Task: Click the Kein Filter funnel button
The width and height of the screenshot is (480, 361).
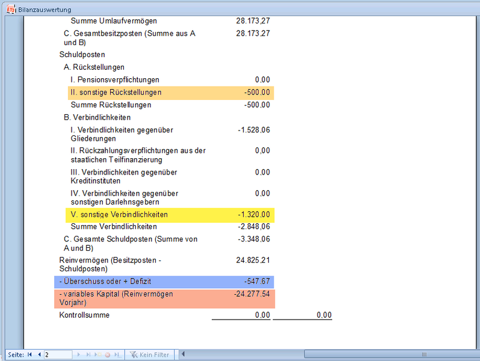Action: (x=150, y=355)
